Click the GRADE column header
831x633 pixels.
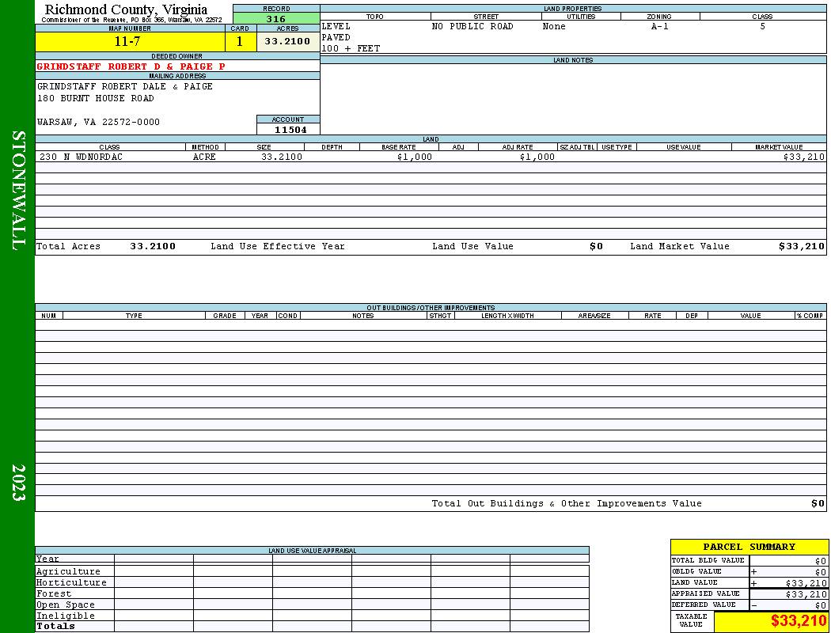[x=225, y=316]
